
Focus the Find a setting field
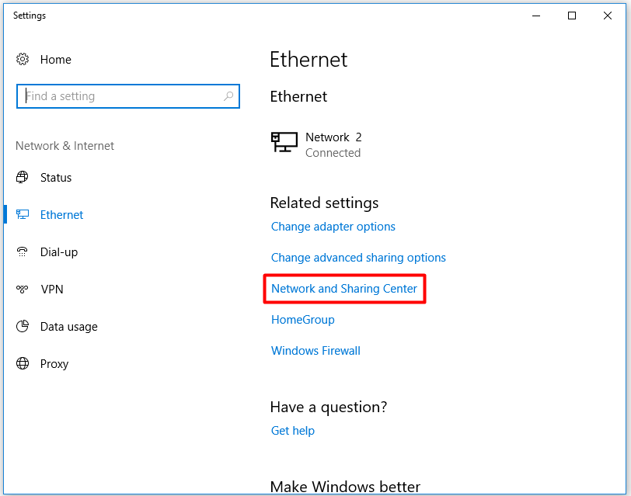click(x=128, y=96)
